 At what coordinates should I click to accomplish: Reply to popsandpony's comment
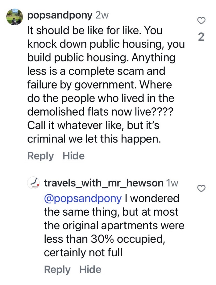point(40,156)
